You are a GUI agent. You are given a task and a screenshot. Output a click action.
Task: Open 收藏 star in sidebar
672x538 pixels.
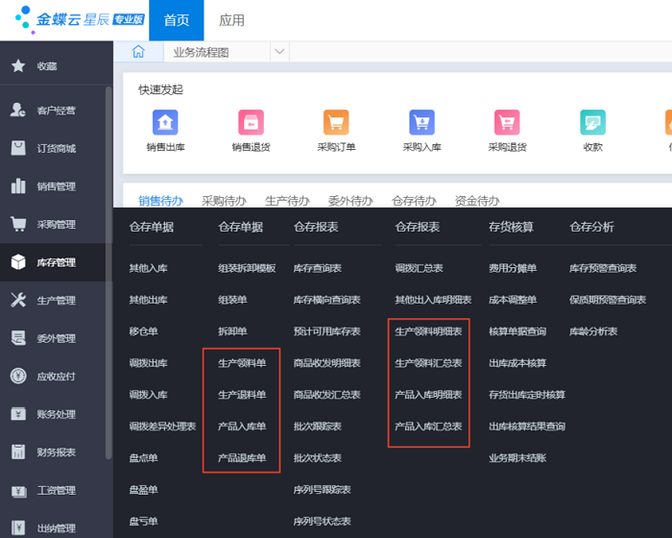[x=46, y=66]
